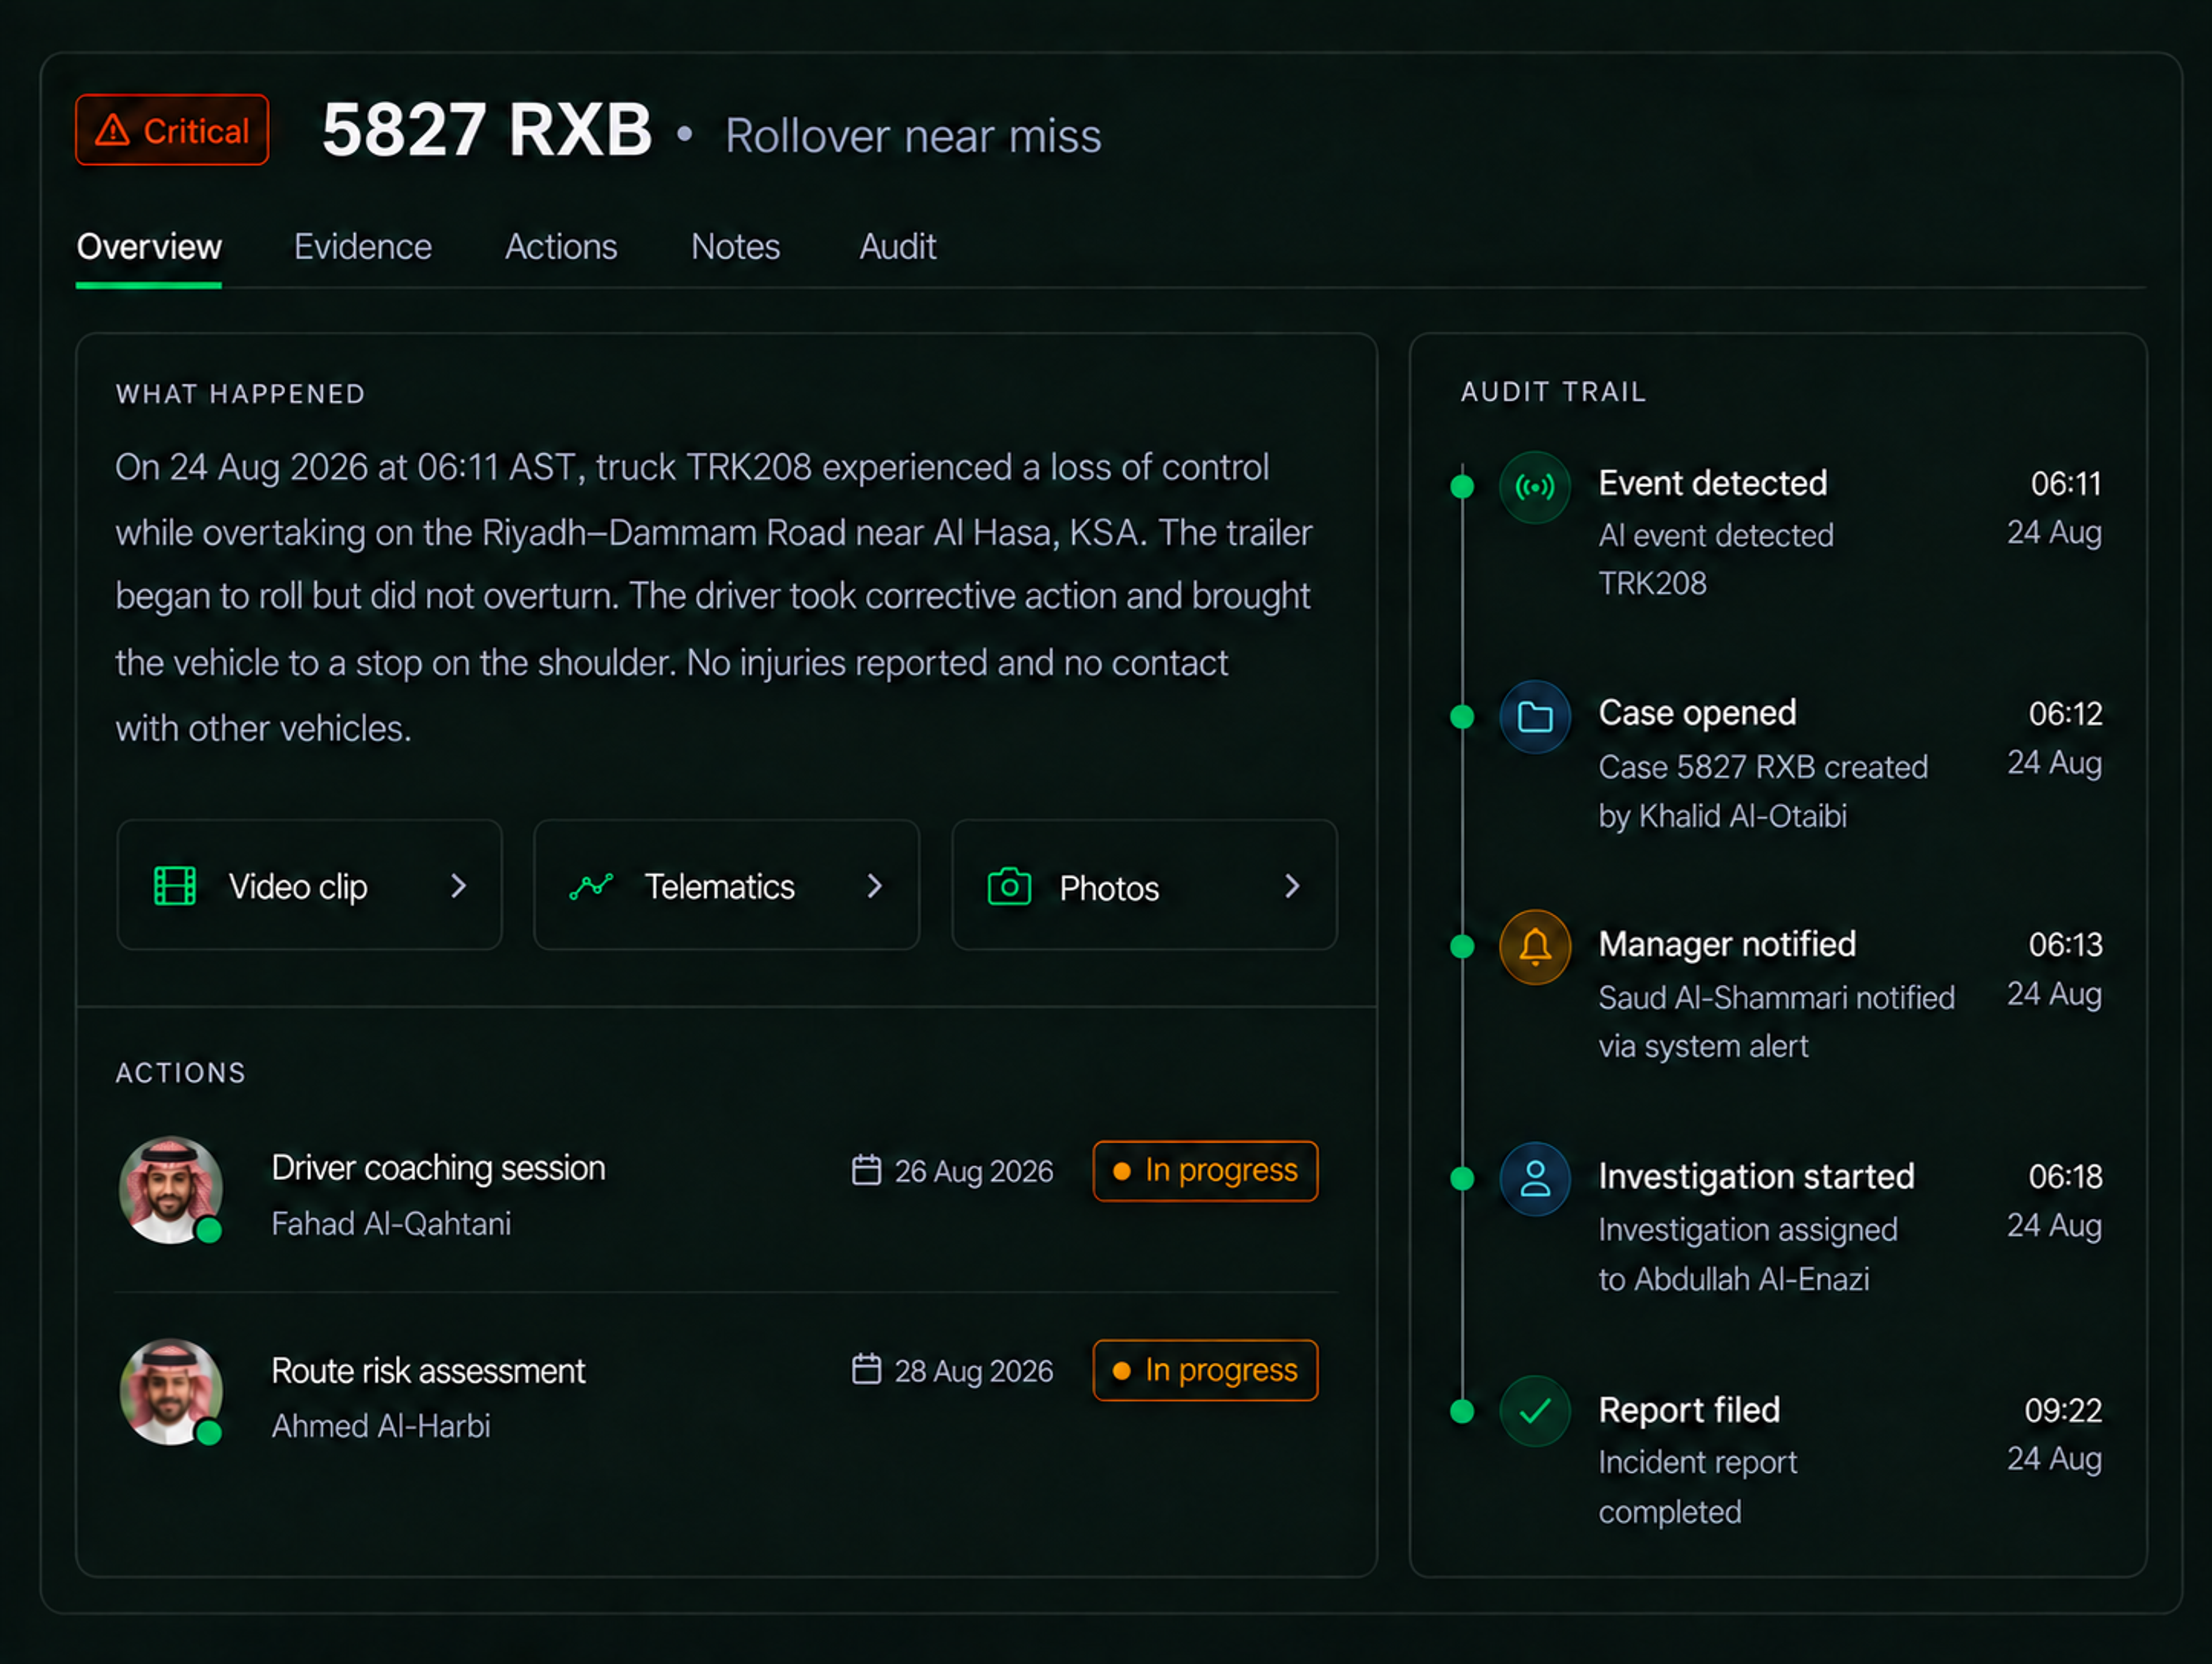Viewport: 2212px width, 1664px height.
Task: Click calendar icon beside 26 Aug 2026
Action: (x=866, y=1170)
